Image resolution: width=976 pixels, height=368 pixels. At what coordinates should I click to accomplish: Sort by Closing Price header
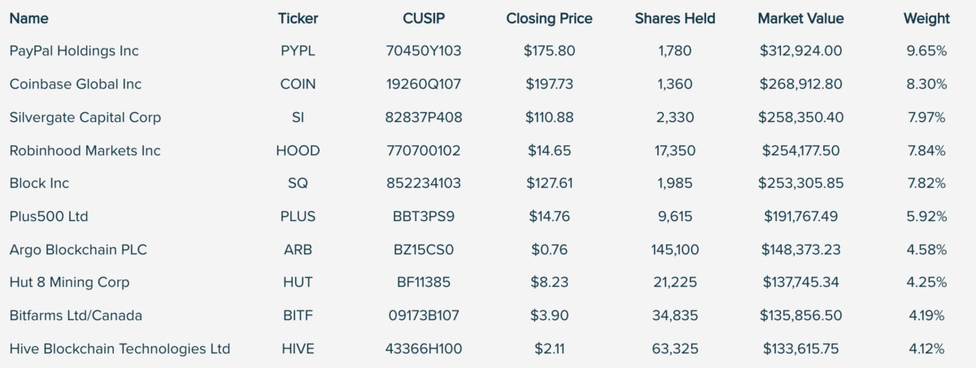(549, 18)
